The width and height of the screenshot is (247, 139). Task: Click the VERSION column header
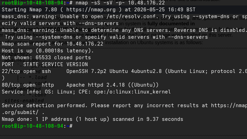(77, 64)
